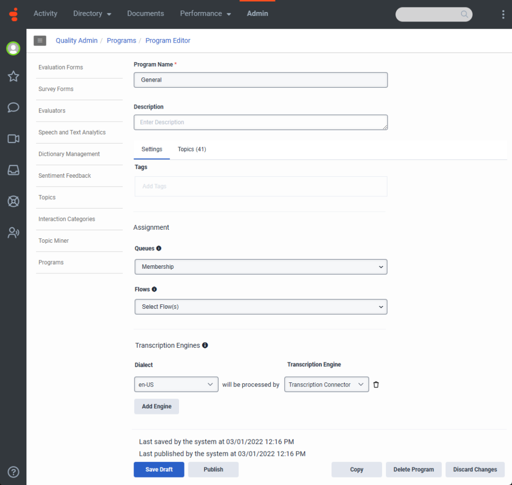Open the chat sidebar icon

tap(13, 107)
